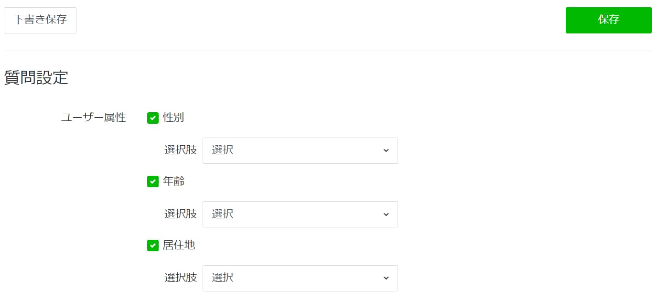The width and height of the screenshot is (658, 300).
Task: Click the 年齢 label text
Action: (x=173, y=182)
